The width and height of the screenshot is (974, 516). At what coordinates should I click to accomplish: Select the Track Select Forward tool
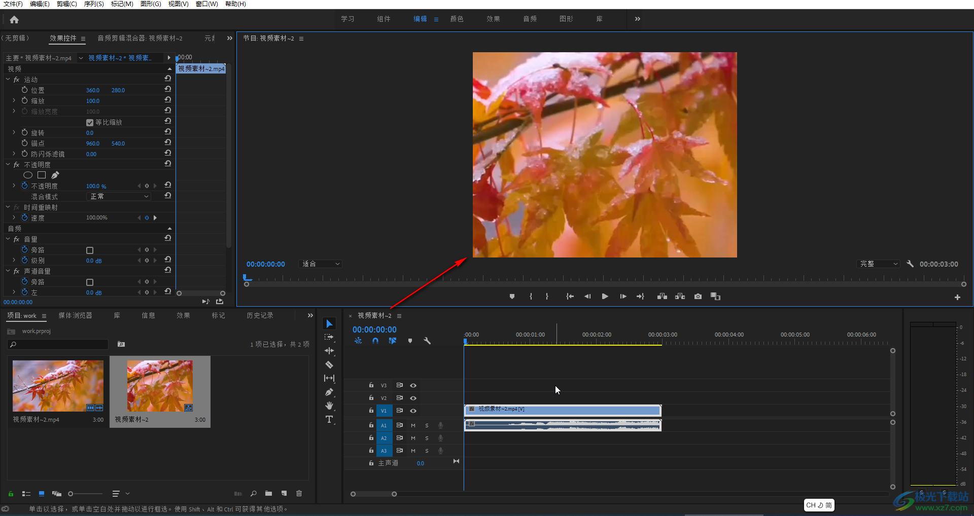(x=329, y=337)
